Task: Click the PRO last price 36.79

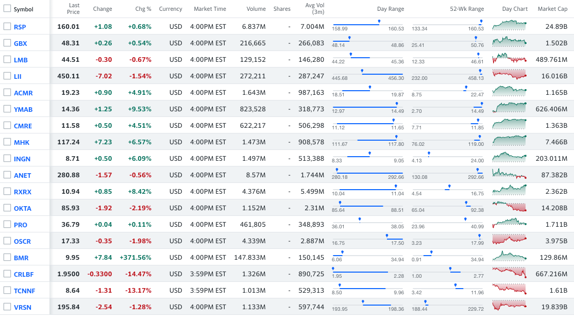Action: point(70,225)
